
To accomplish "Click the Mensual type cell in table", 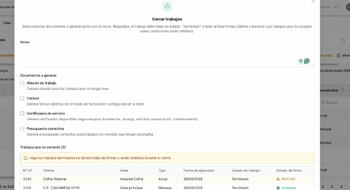I will pos(165,188).
